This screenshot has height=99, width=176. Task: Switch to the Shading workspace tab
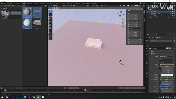click(x=57, y=3)
